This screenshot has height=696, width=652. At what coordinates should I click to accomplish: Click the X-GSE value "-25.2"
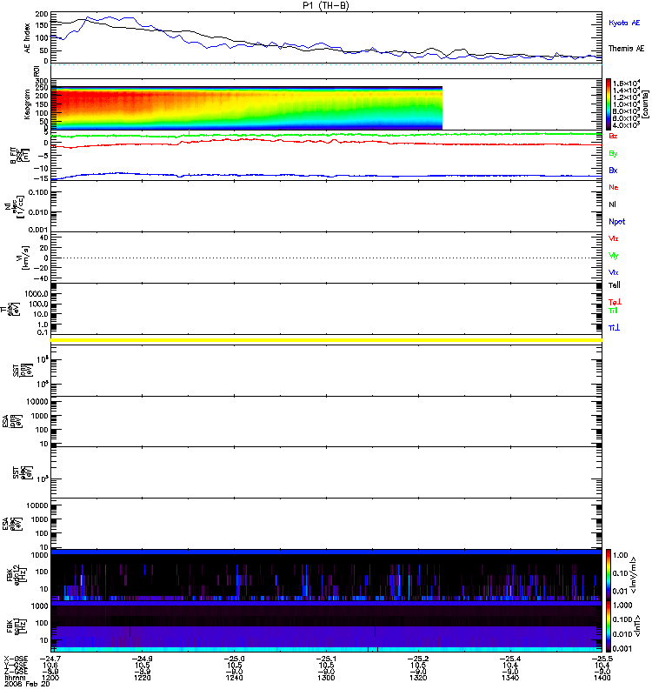click(x=418, y=659)
